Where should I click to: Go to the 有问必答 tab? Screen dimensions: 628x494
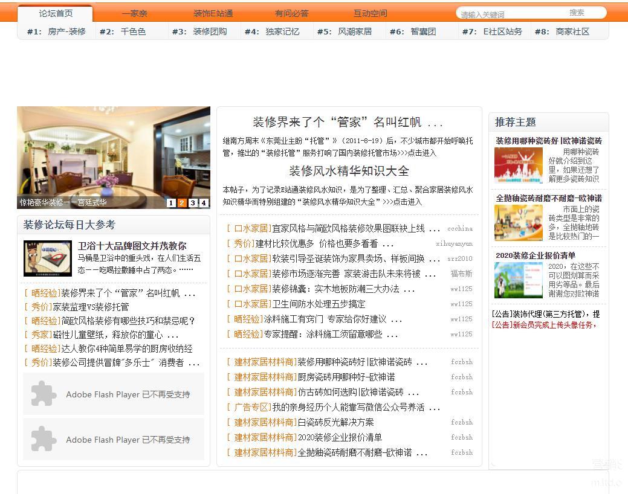tap(291, 13)
